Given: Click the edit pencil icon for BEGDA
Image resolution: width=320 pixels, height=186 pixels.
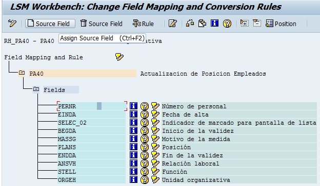Looking at the screenshot, I should [155, 130].
